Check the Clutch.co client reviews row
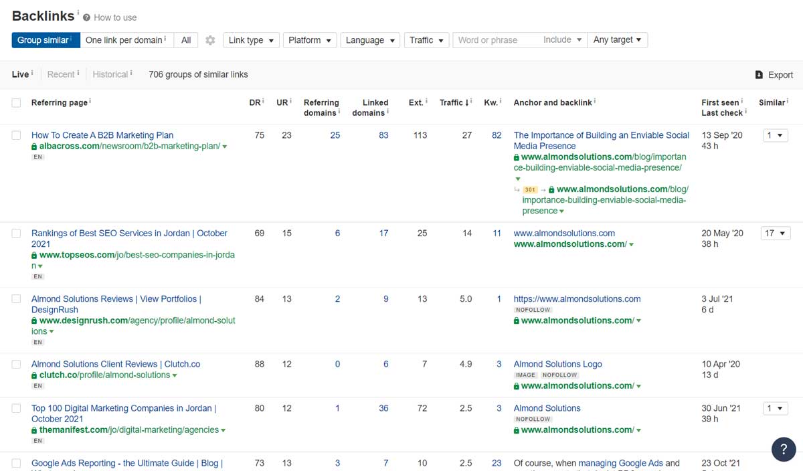This screenshot has width=803, height=471. pyautogui.click(x=16, y=365)
